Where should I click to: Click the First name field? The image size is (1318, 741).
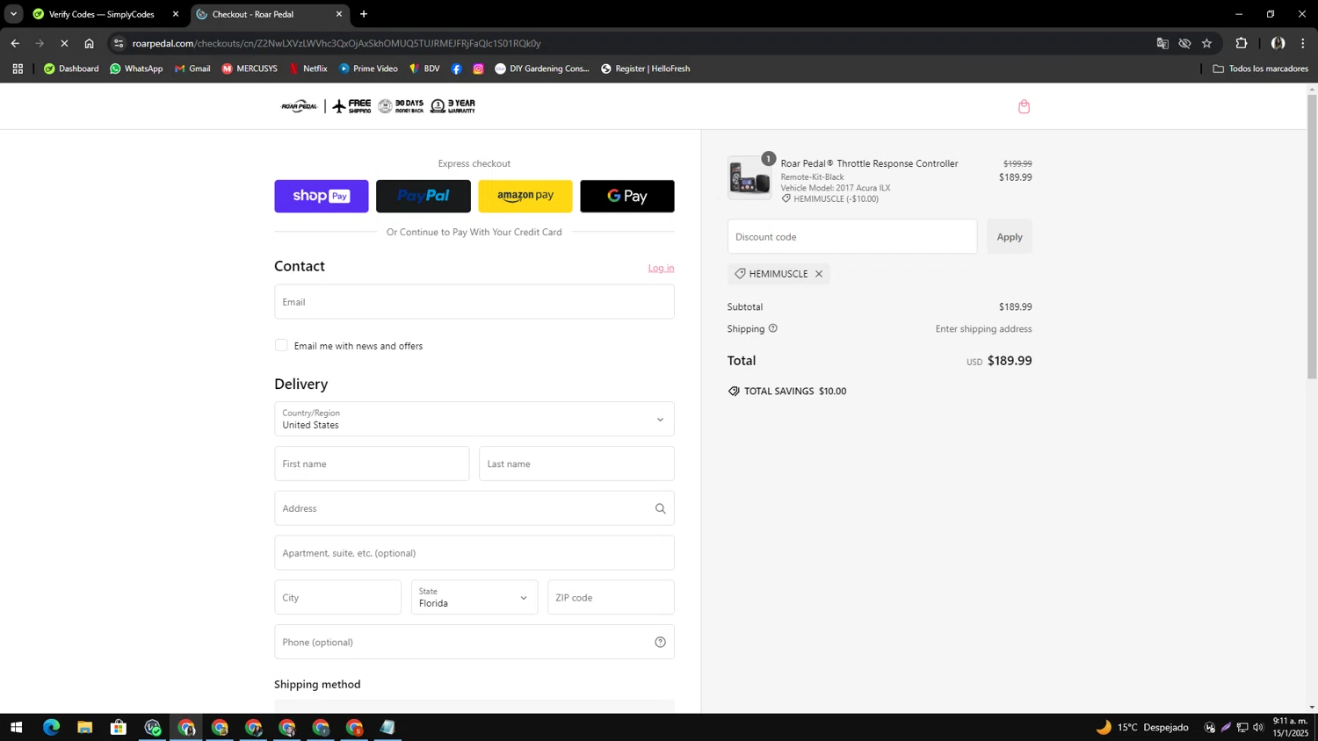(372, 464)
